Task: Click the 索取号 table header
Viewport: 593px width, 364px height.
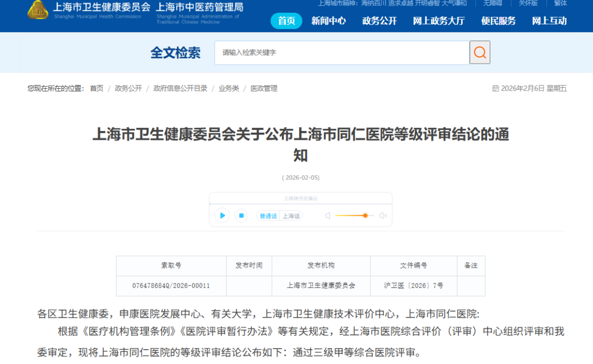Action: [171, 266]
